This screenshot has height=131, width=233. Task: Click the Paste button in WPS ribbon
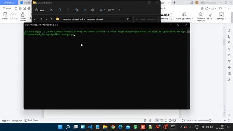[5, 16]
